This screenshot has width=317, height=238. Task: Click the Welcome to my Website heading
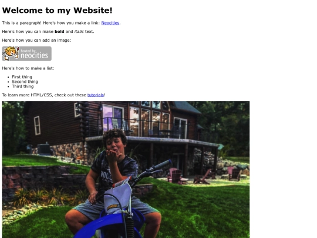pyautogui.click(x=57, y=11)
